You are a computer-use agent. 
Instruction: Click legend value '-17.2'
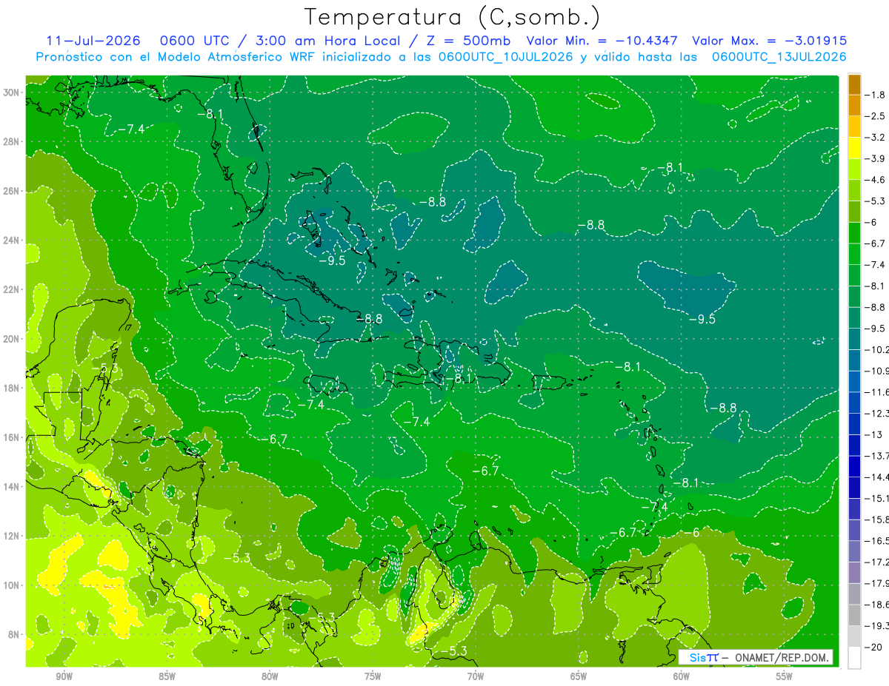click(877, 562)
